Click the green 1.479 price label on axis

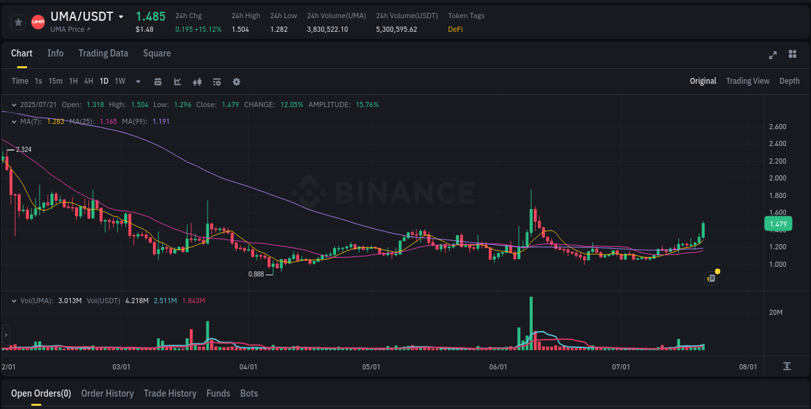(x=777, y=223)
